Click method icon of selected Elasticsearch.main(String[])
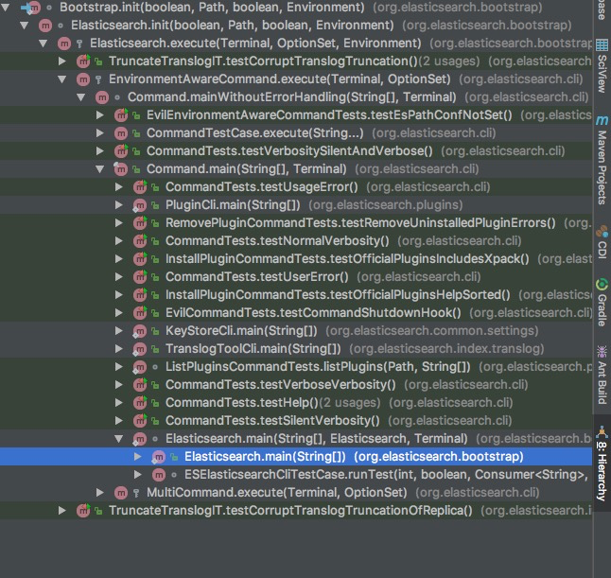The height and width of the screenshot is (578, 611). (x=159, y=456)
